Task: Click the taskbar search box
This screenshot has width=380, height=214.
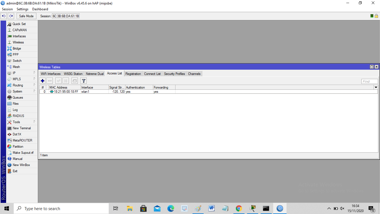Action: pyautogui.click(x=61, y=208)
